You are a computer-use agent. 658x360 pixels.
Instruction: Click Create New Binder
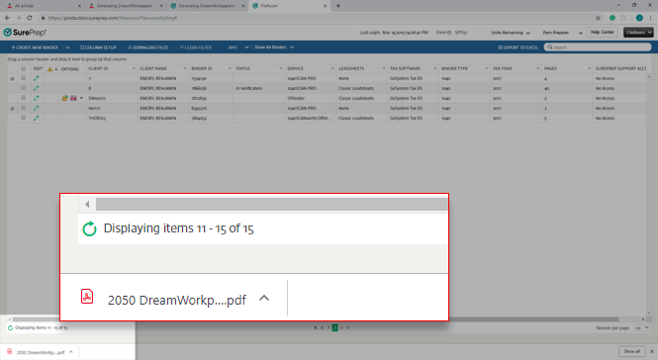(36, 47)
